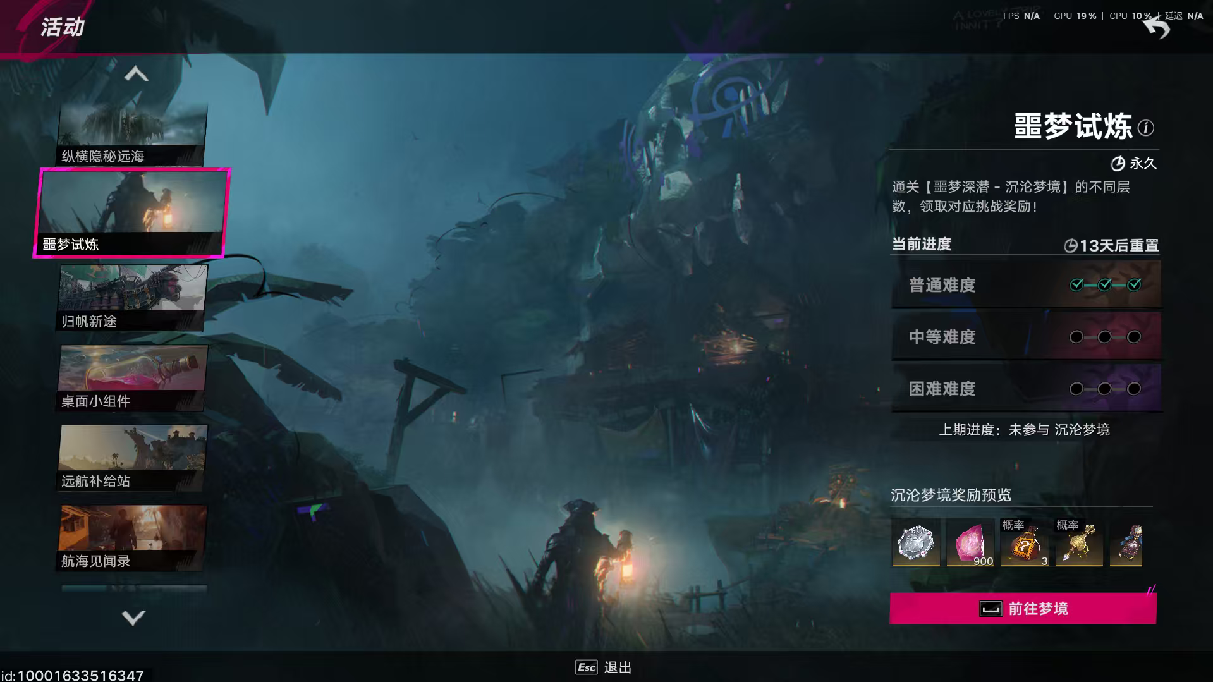Click the 活动 header title
The width and height of the screenshot is (1213, 682).
click(63, 27)
